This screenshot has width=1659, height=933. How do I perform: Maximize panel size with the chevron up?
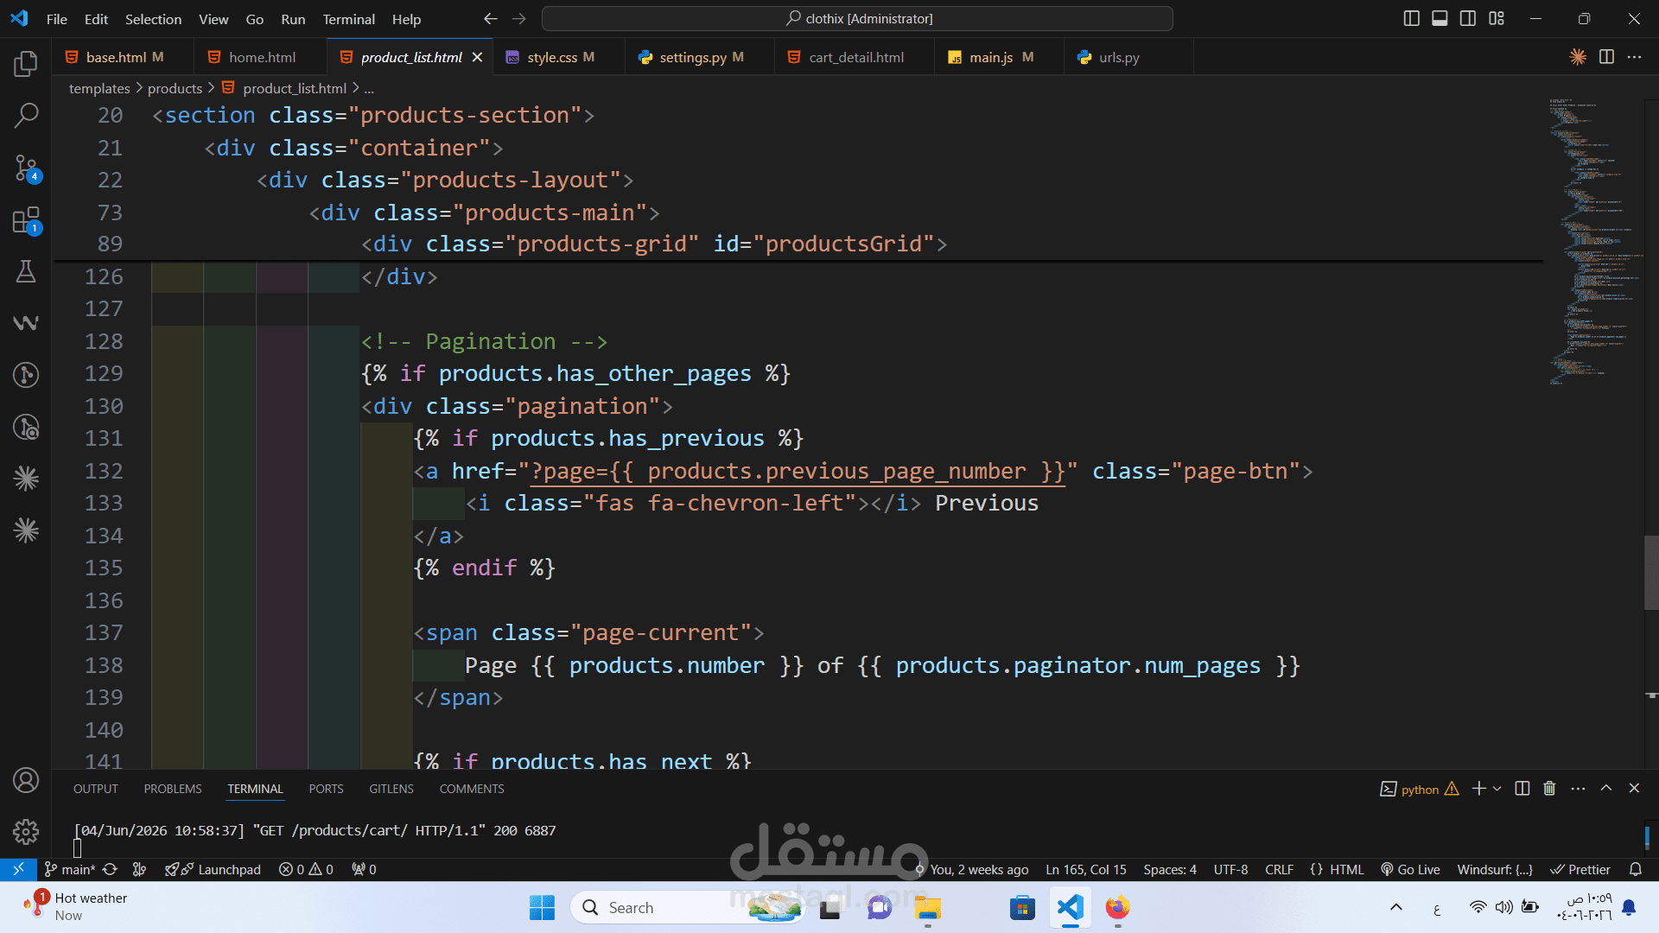[1606, 788]
